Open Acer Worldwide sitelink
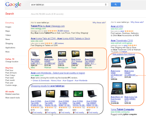 point(81,81)
